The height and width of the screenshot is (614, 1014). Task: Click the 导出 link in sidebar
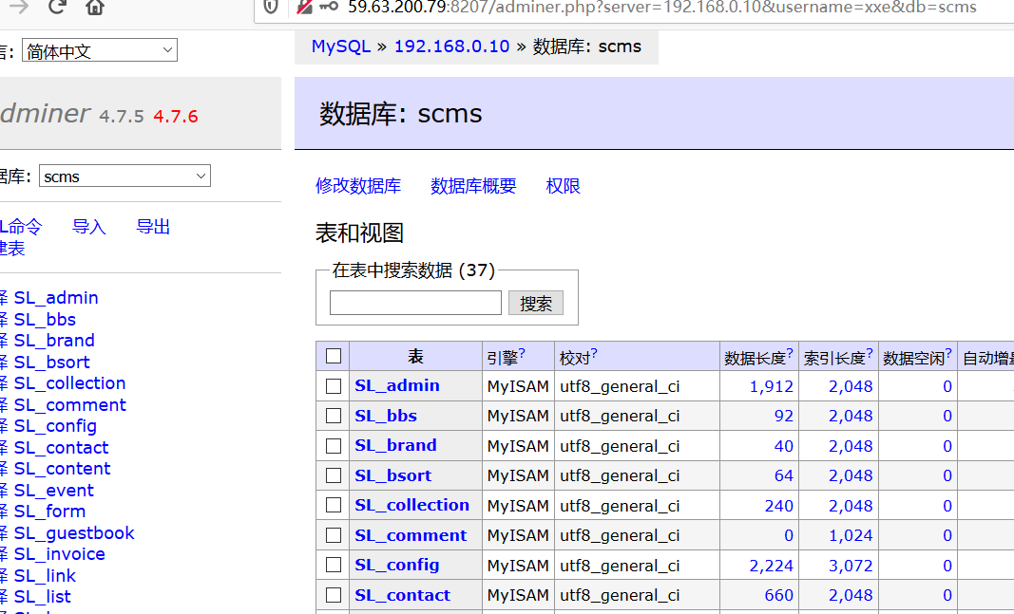153,227
